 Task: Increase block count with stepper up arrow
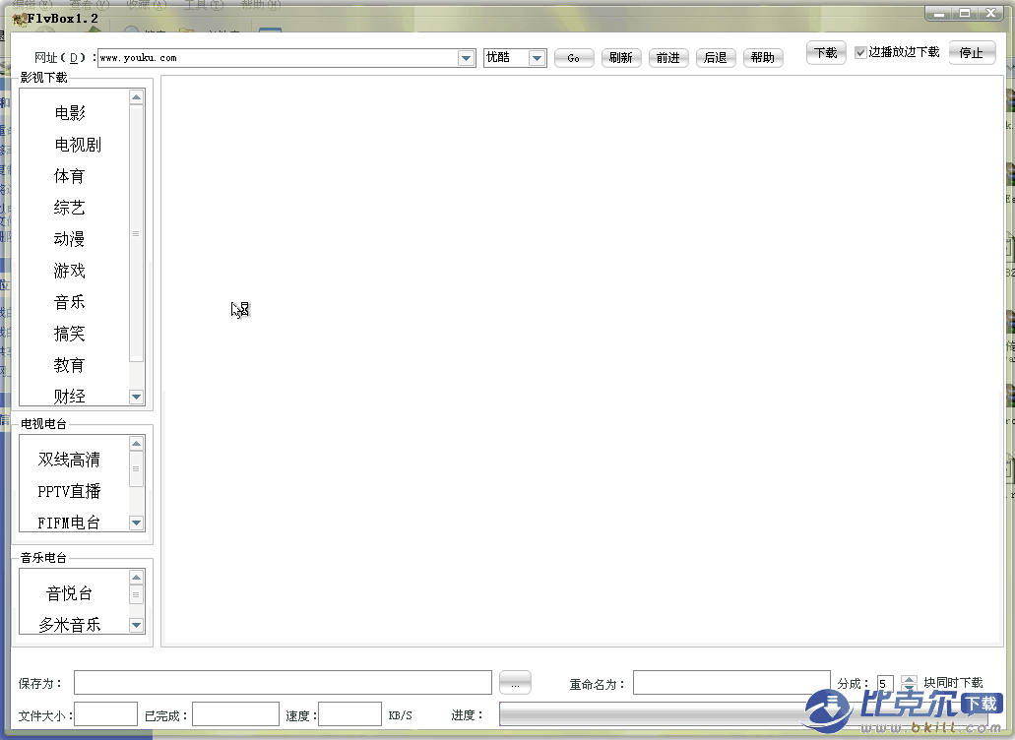click(x=909, y=679)
